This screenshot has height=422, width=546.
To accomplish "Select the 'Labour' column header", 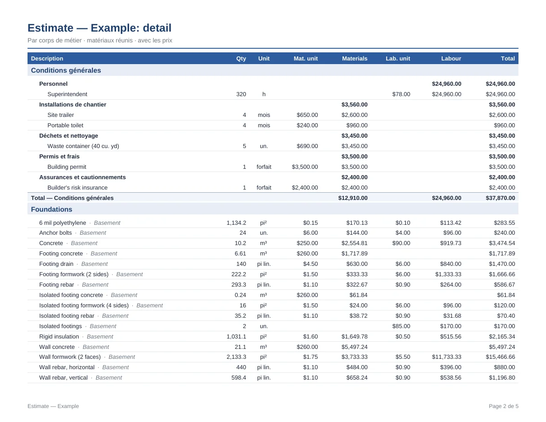I will click(451, 58).
